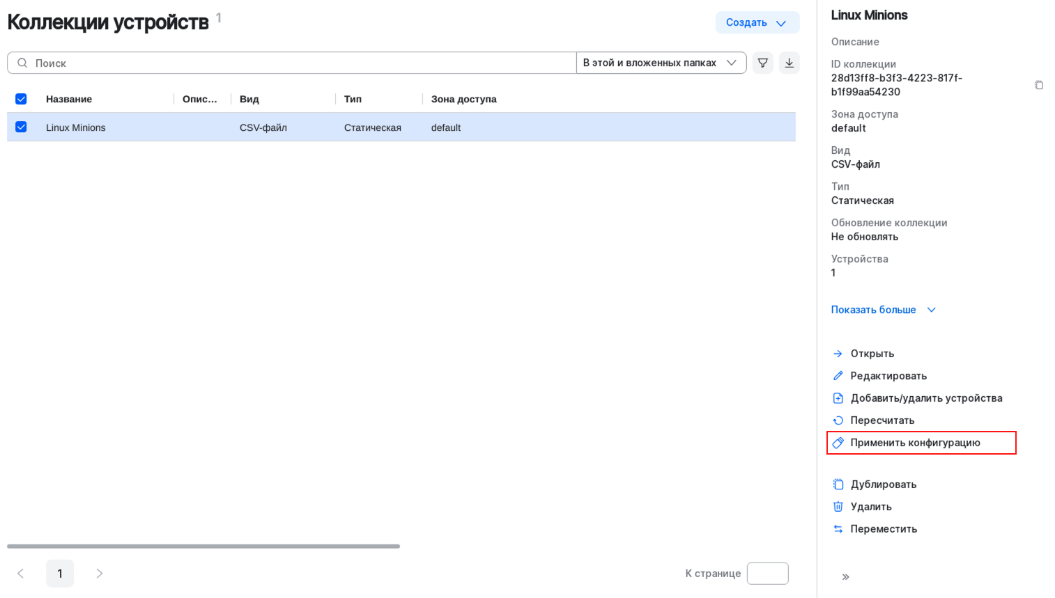Click Открыть in the side panel
The height and width of the screenshot is (598, 1055).
tap(872, 353)
